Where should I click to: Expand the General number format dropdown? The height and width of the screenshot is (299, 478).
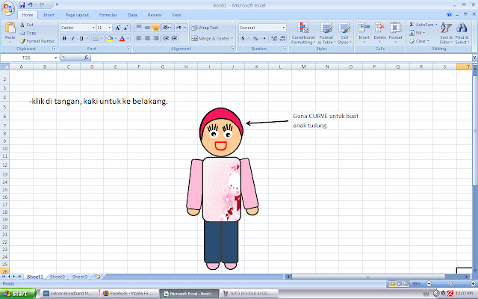coord(284,28)
